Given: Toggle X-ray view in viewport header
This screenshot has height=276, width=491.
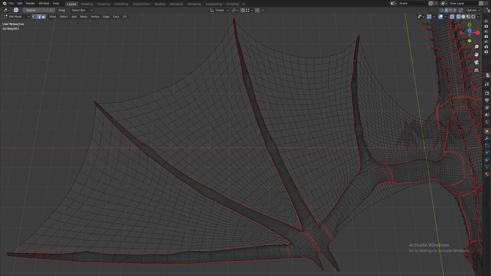Looking at the screenshot, I should click(x=452, y=17).
